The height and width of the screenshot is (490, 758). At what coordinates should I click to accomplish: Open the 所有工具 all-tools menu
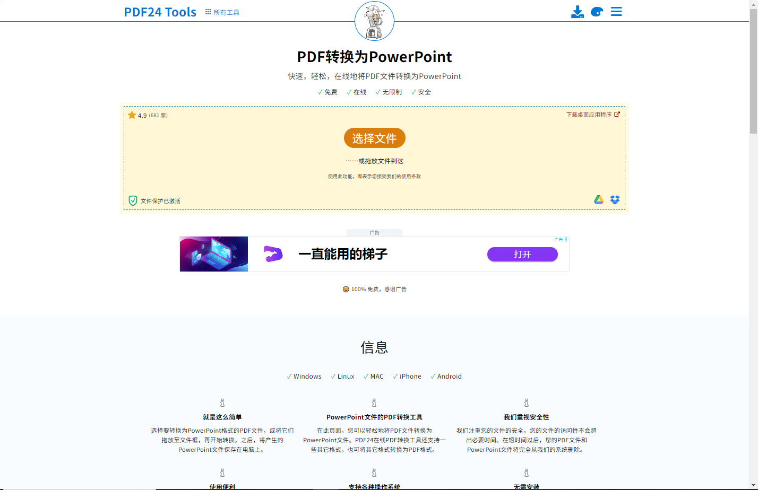coord(222,12)
